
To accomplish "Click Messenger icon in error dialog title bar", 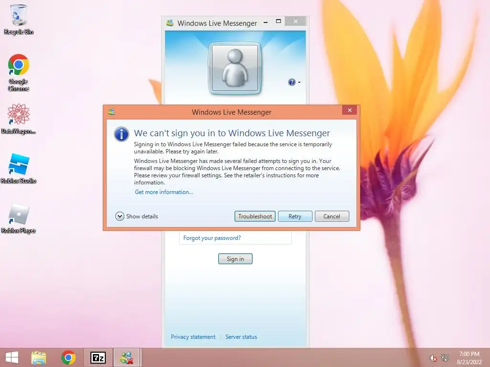I will (x=111, y=112).
